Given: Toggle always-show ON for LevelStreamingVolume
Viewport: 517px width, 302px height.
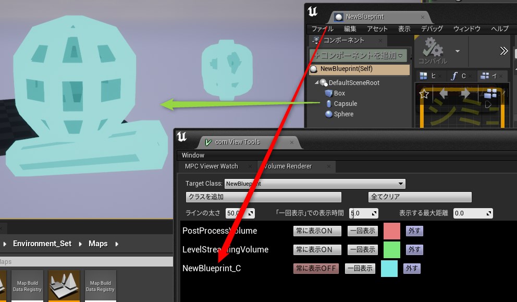Looking at the screenshot, I should coord(317,250).
